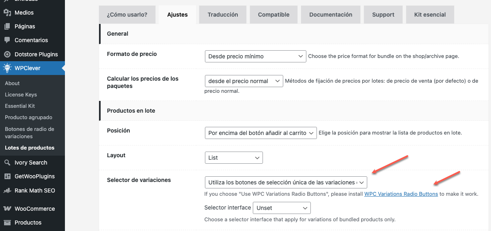The width and height of the screenshot is (491, 231).
Task: Open License Keys in WPClever submenu
Action: pyautogui.click(x=21, y=94)
